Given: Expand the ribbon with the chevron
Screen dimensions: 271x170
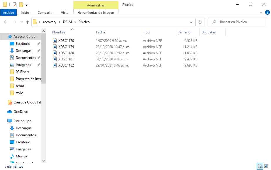Looking at the screenshot, I should click(x=261, y=12).
